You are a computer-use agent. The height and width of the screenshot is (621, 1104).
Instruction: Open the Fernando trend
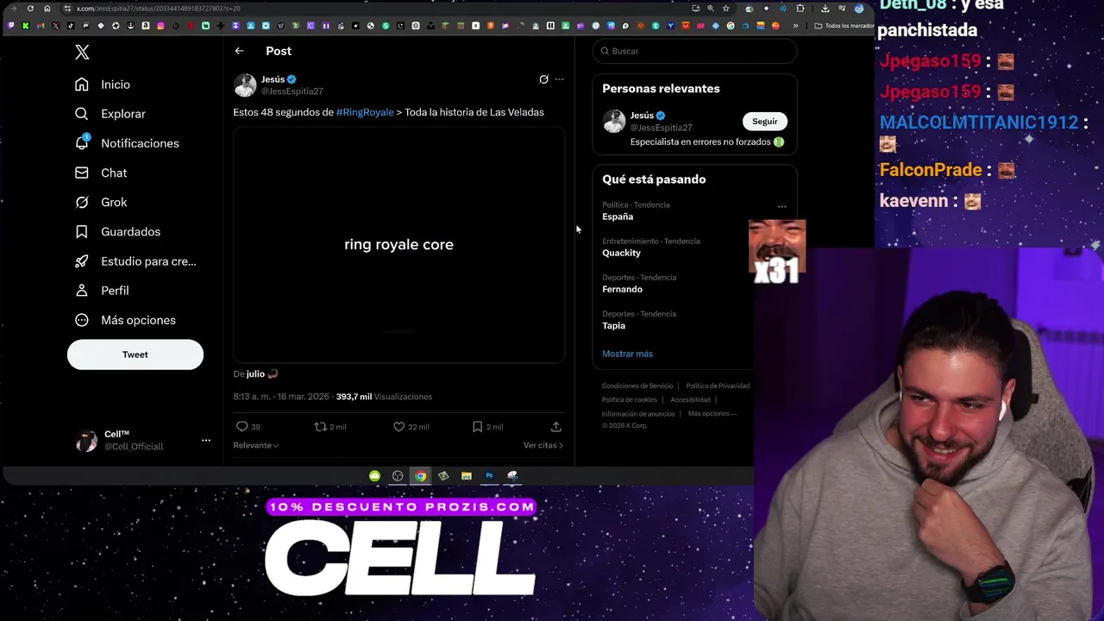coord(622,289)
